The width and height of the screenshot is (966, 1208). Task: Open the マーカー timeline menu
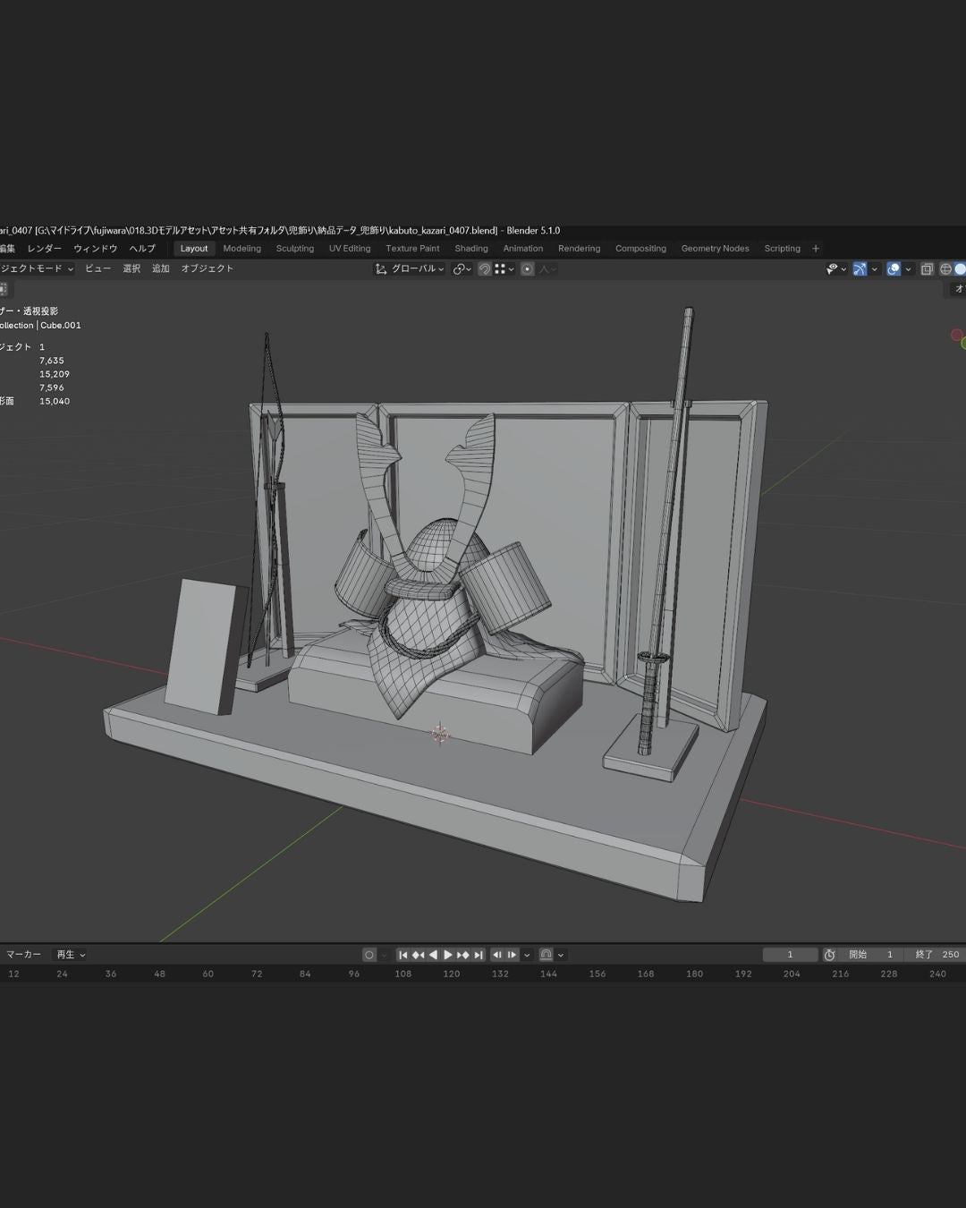23,955
